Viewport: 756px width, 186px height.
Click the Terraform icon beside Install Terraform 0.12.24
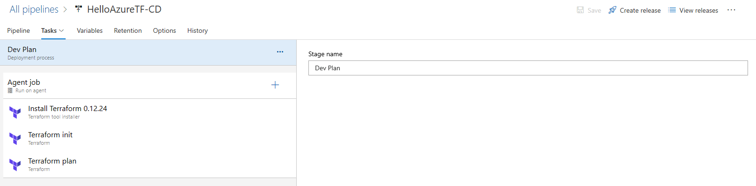click(15, 112)
